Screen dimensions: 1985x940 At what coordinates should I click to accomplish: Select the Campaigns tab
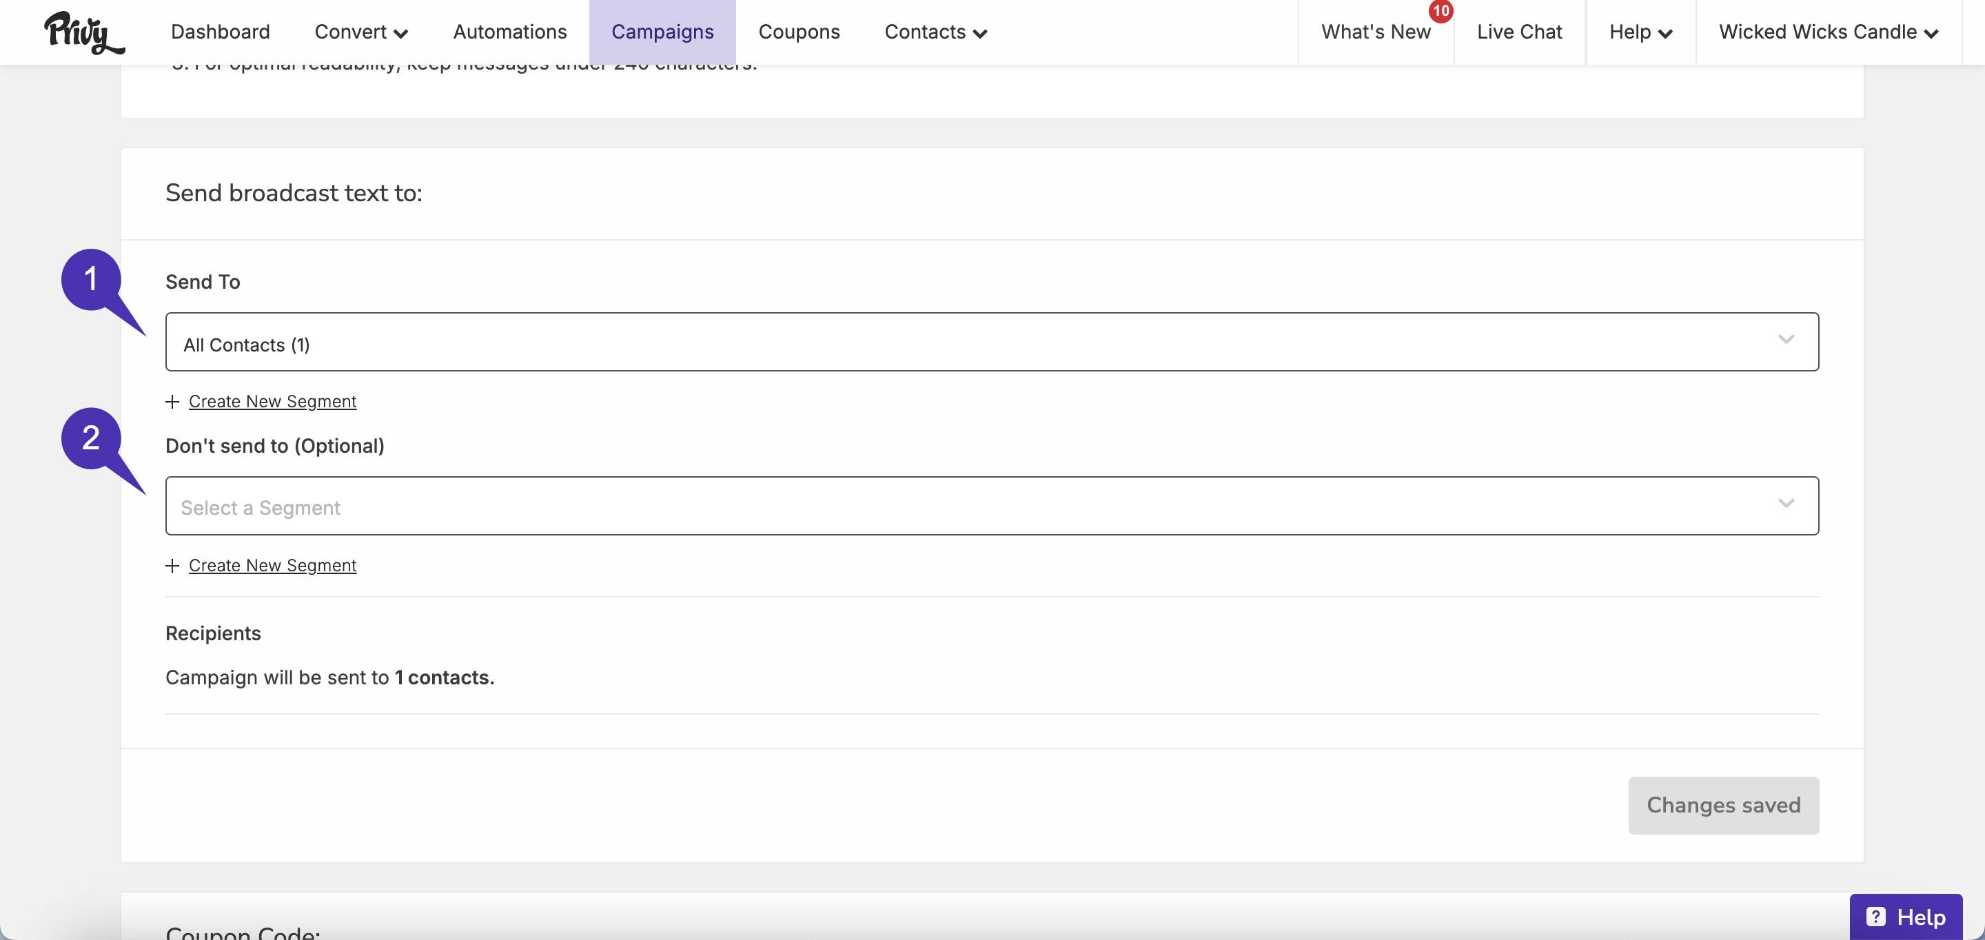coord(662,32)
